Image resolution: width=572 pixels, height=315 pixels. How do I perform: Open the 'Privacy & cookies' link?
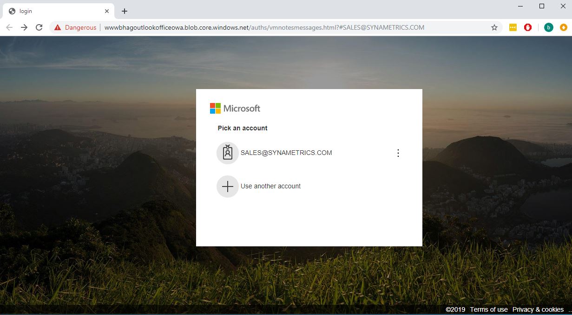tap(538, 309)
